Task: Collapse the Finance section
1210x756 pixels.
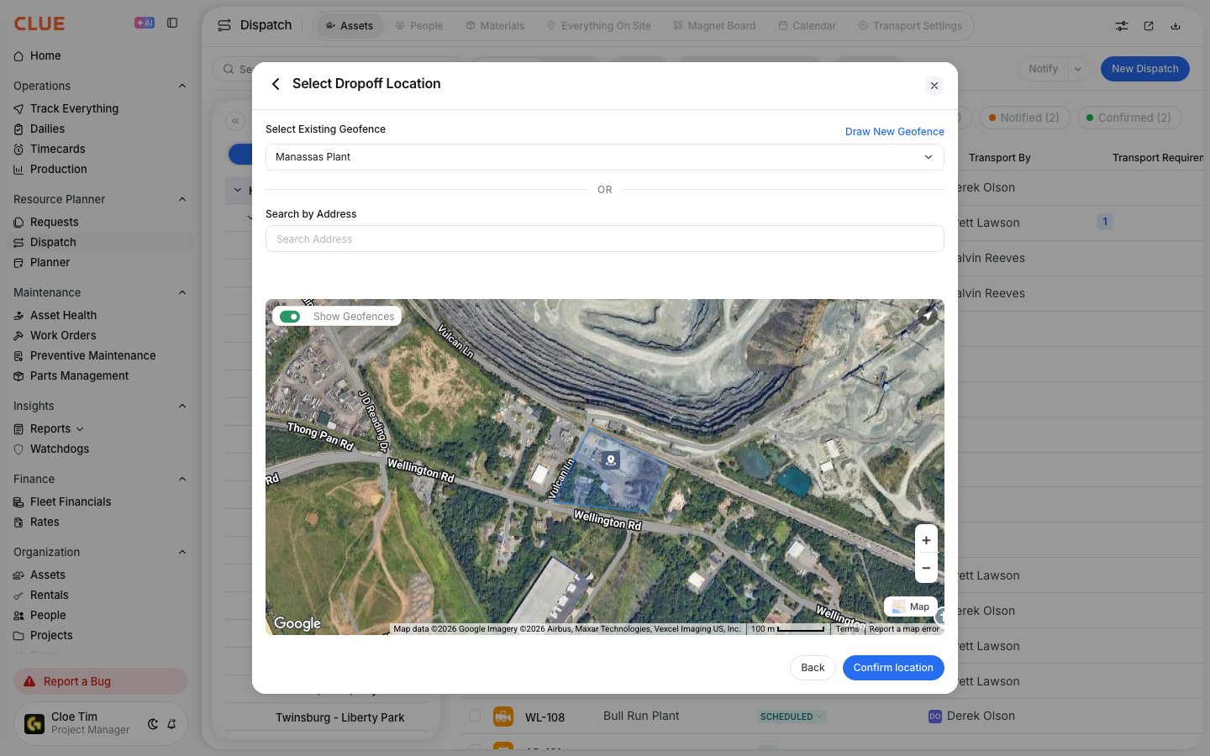Action: pos(182,479)
